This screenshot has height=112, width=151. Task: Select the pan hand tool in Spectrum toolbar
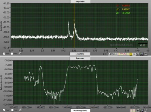(x=146, y=110)
